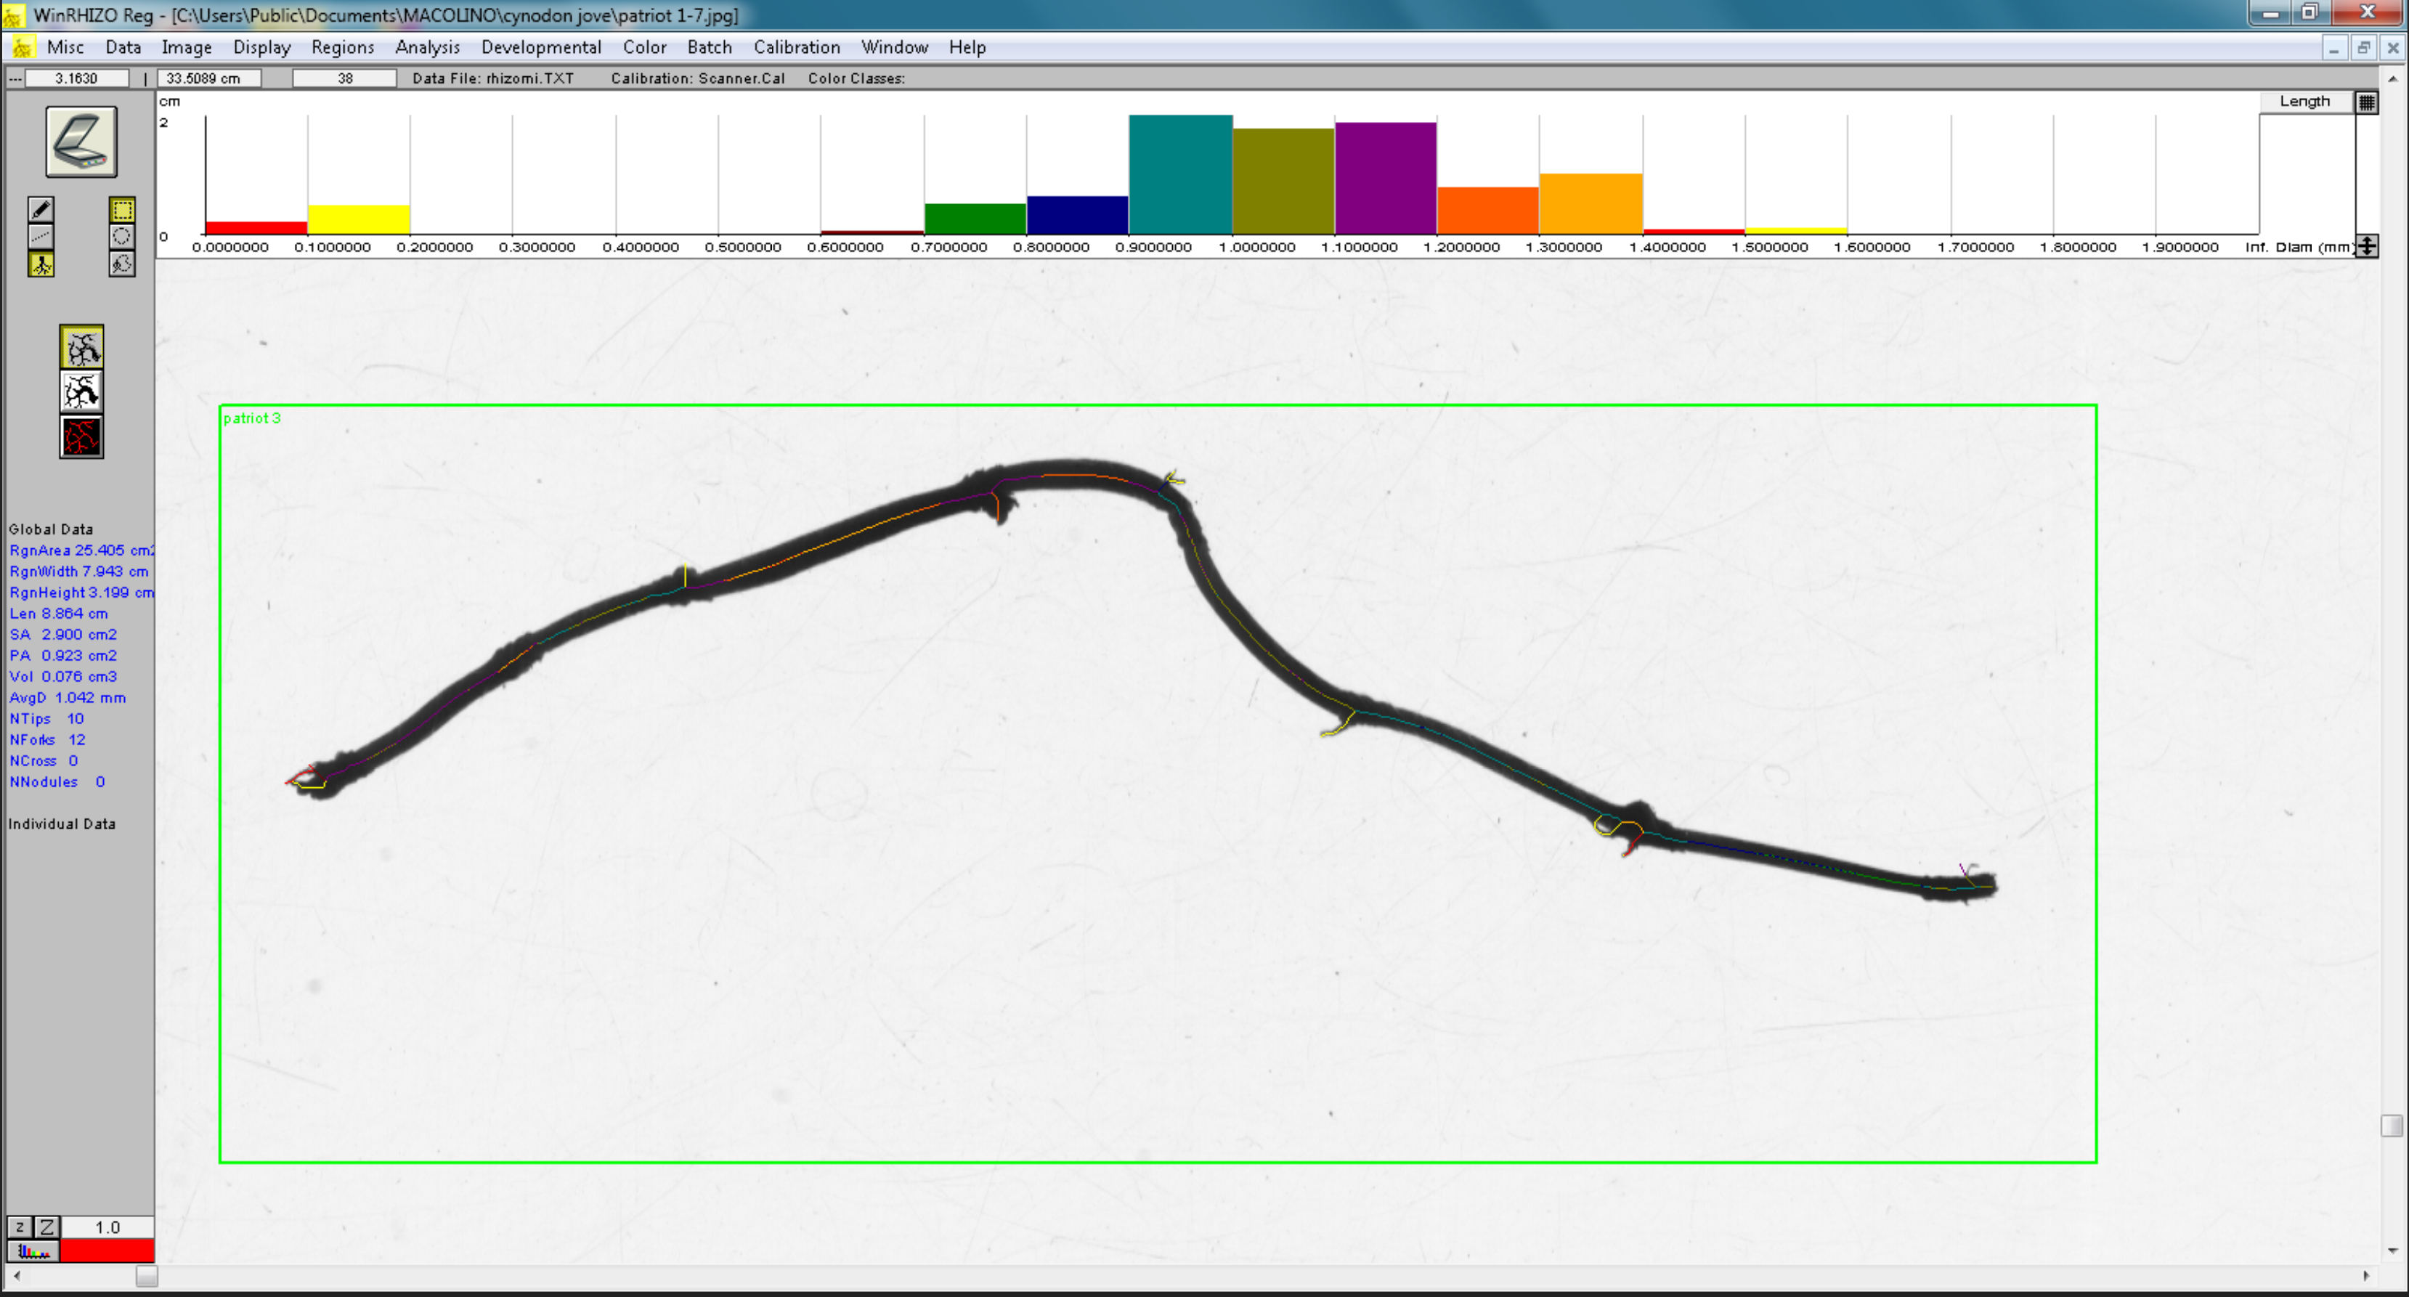Click the flatbed scanner acquire icon
The image size is (2409, 1297).
81,142
